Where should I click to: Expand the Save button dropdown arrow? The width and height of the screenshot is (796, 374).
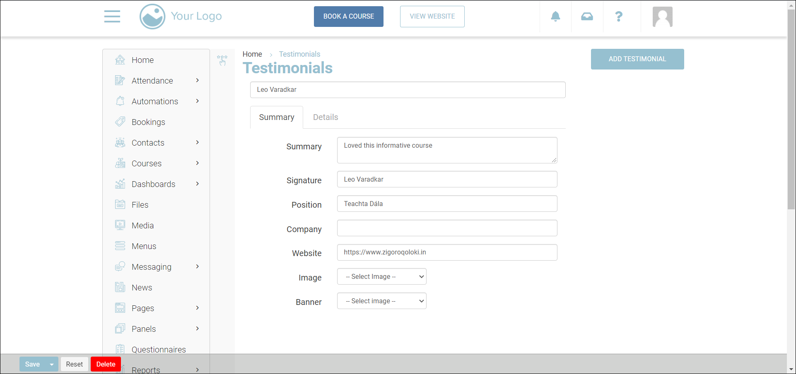[x=52, y=364]
